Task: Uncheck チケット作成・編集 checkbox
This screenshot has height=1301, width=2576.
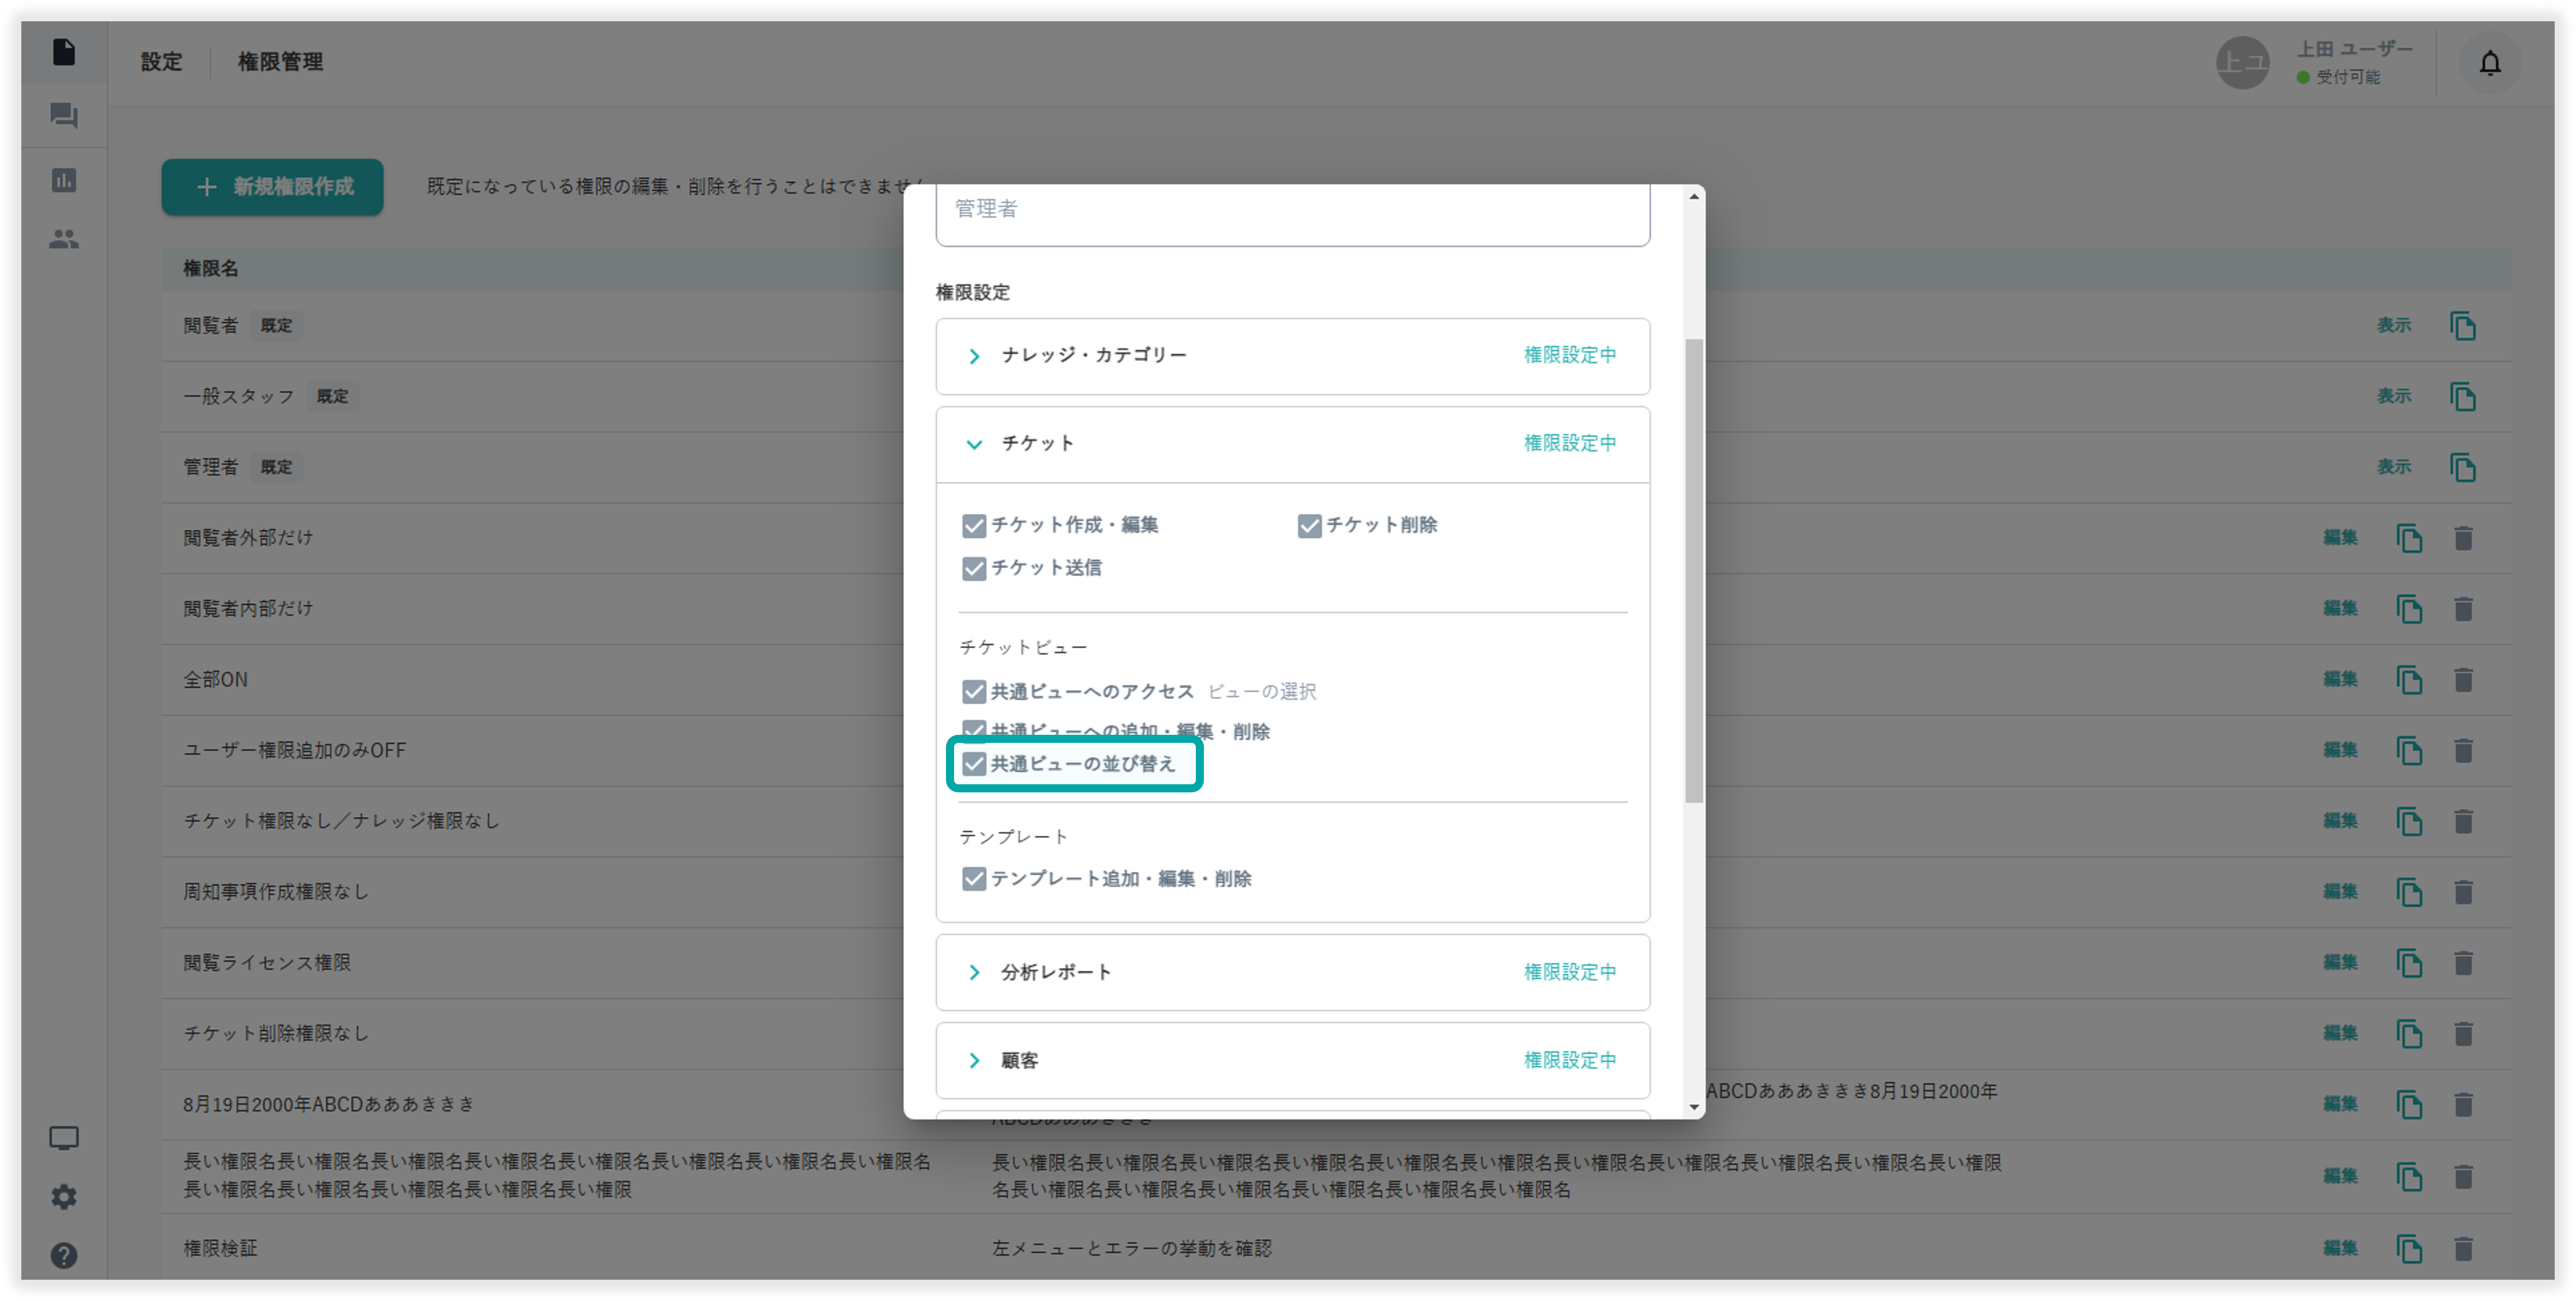Action: click(973, 525)
